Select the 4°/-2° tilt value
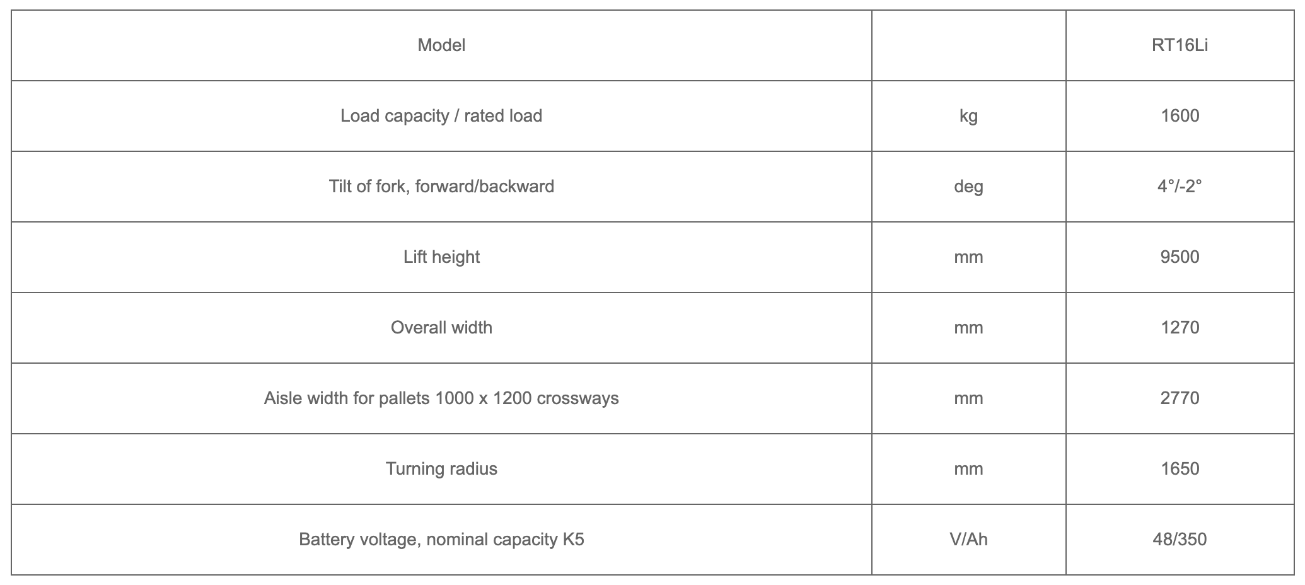The height and width of the screenshot is (585, 1305). click(1180, 187)
